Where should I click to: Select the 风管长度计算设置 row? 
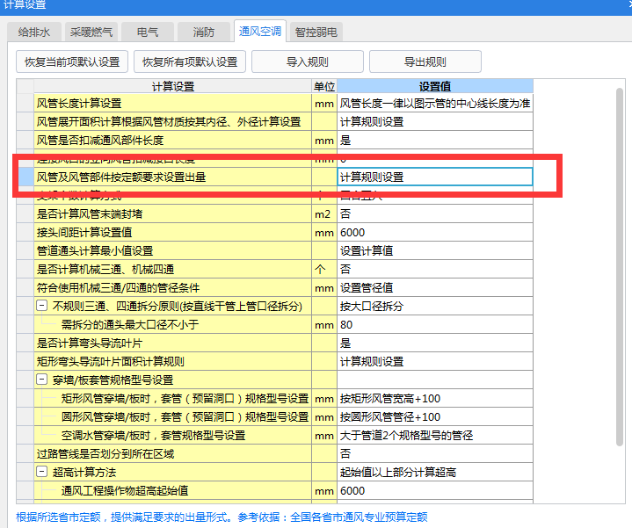(172, 104)
